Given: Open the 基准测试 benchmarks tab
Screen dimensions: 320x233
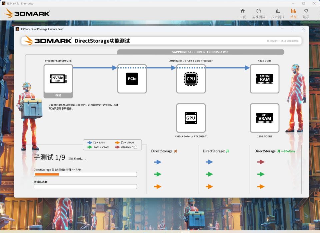Looking at the screenshot, I should 259,14.
